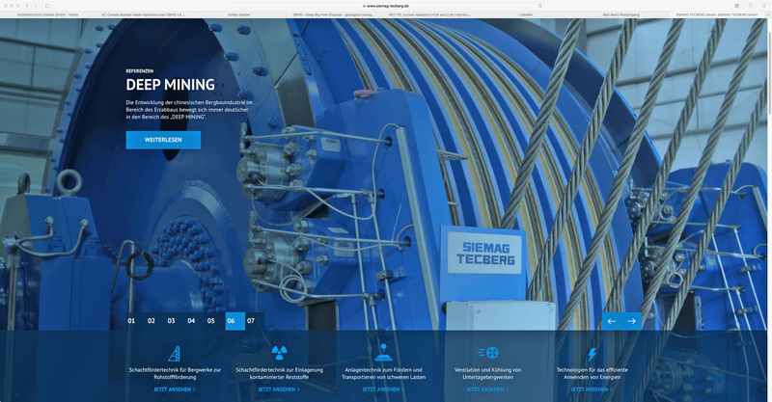
Task: Follow 'Jetzt ansehen' link under Technologien für Energien
Action: 592,389
